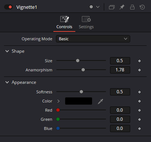Click the Red label
151x142 pixels.
[x=49, y=110]
